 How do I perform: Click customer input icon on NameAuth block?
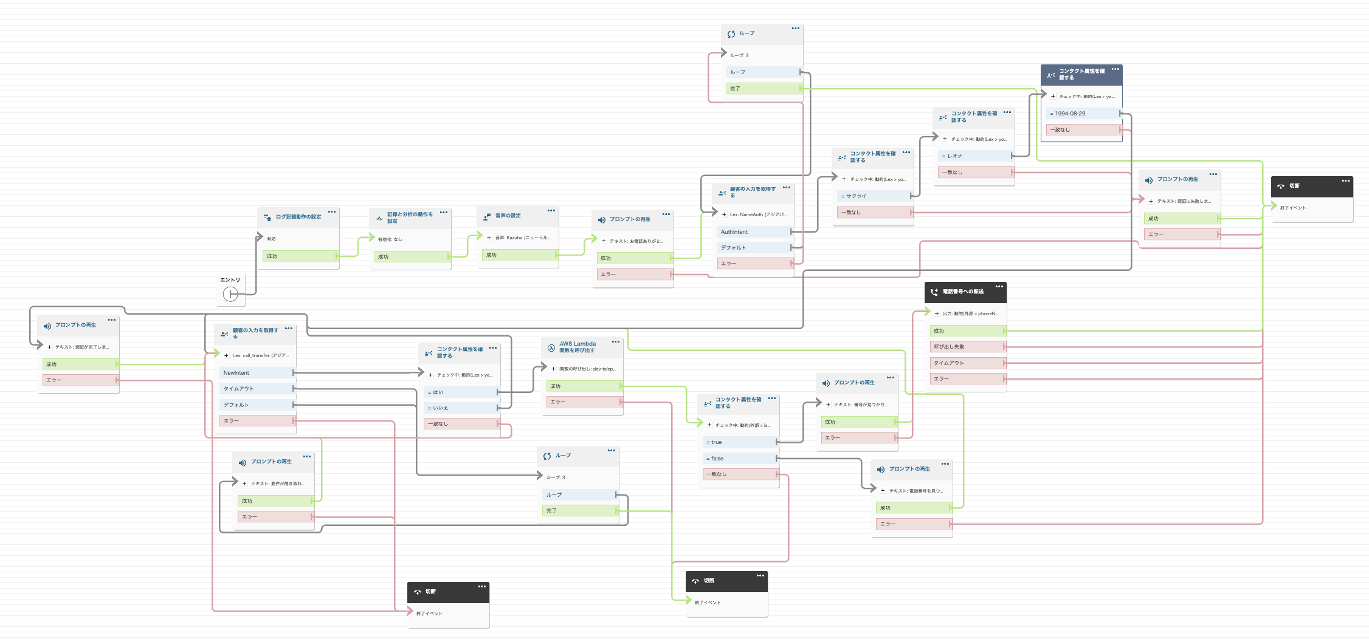click(x=722, y=194)
